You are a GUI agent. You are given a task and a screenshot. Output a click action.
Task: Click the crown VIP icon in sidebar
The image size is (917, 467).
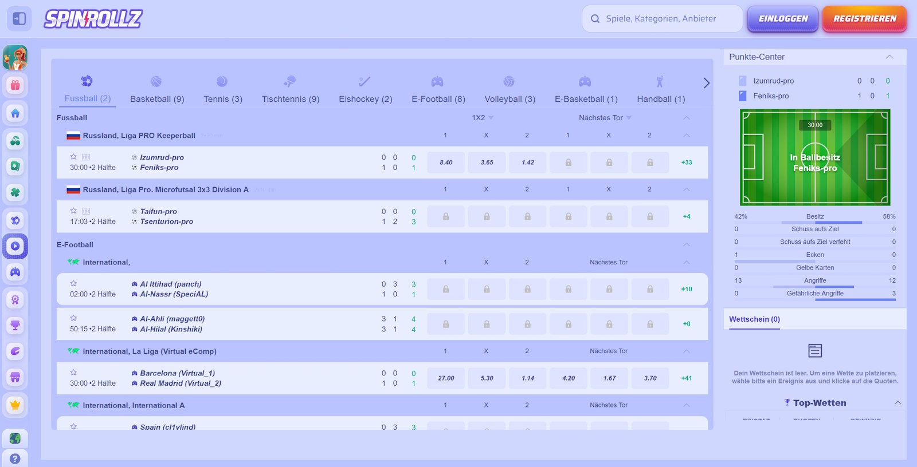(15, 405)
